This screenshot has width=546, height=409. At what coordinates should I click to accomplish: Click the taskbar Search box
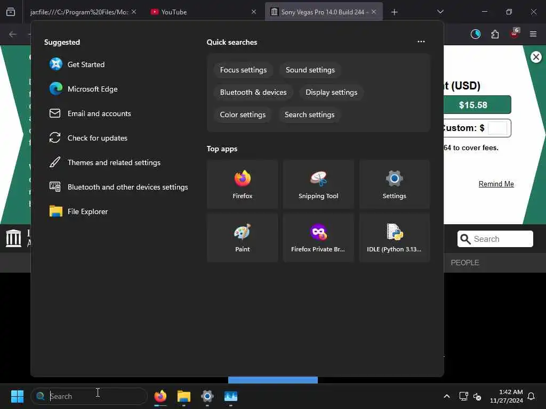(x=89, y=396)
